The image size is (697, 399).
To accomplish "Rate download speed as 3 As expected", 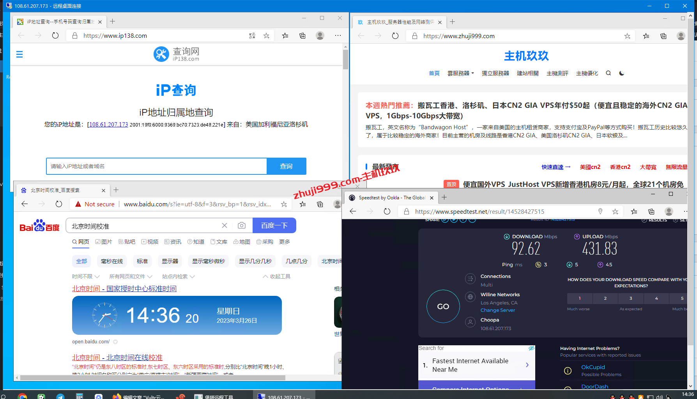I will 631,299.
